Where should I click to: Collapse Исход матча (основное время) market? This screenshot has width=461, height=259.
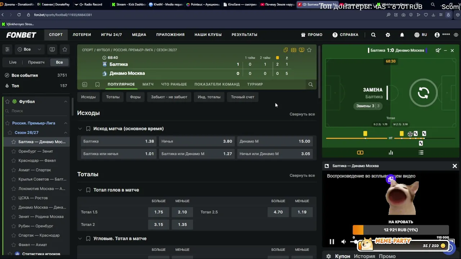click(80, 128)
